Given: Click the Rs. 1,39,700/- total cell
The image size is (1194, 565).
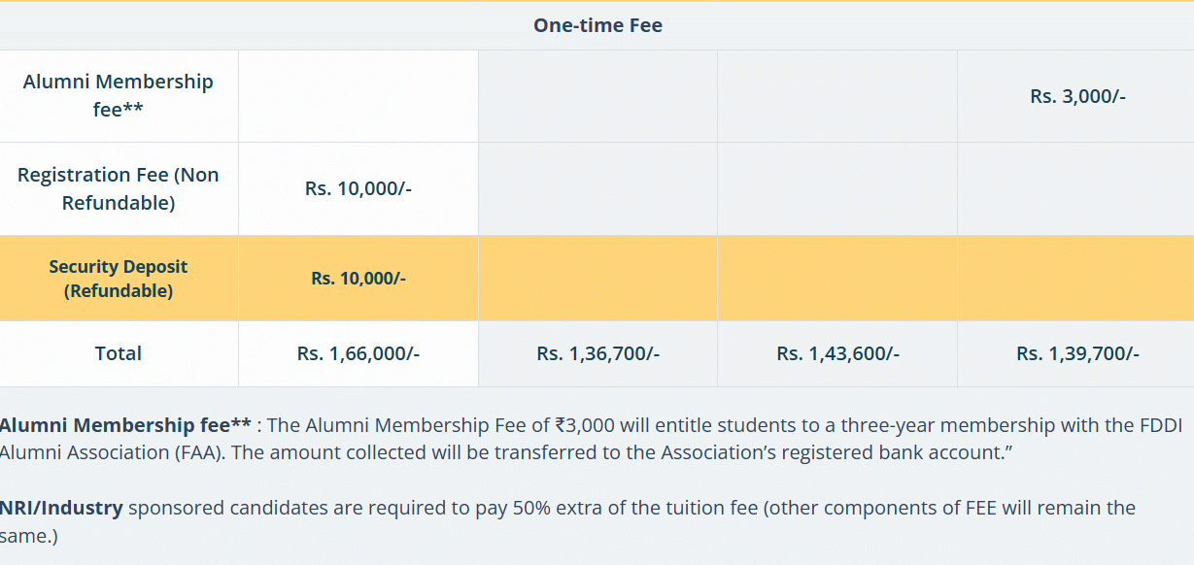Looking at the screenshot, I should coord(1077,353).
